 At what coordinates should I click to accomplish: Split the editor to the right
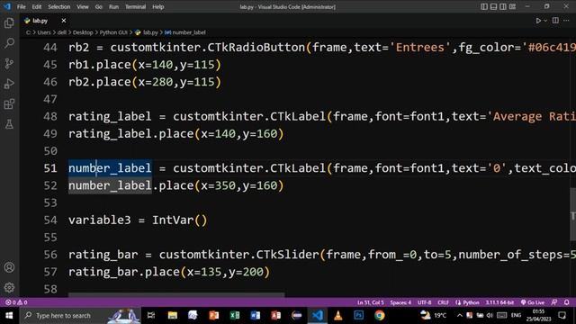coord(555,21)
